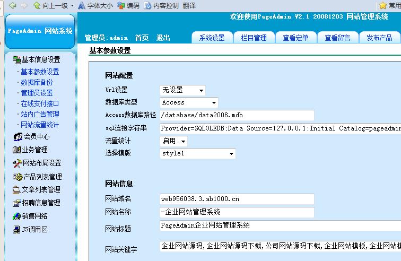Open the 数据库类型 Access dropdown

pos(189,102)
